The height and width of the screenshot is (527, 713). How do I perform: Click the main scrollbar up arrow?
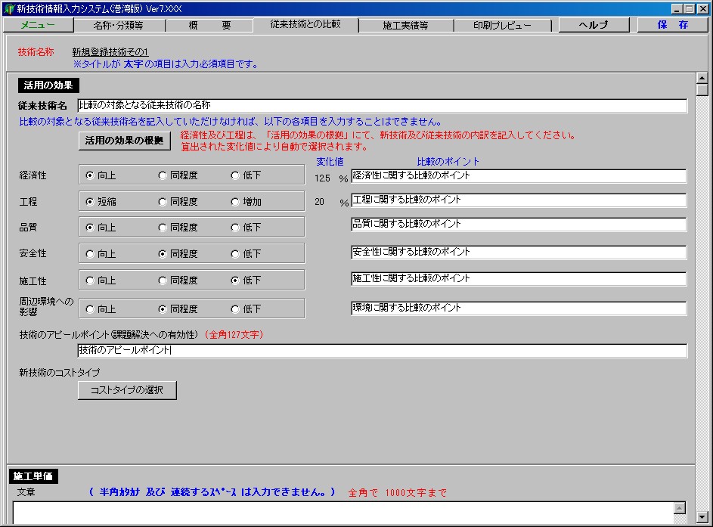tap(702, 78)
